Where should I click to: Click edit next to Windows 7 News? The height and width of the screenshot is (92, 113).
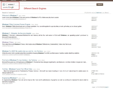[16, 42]
